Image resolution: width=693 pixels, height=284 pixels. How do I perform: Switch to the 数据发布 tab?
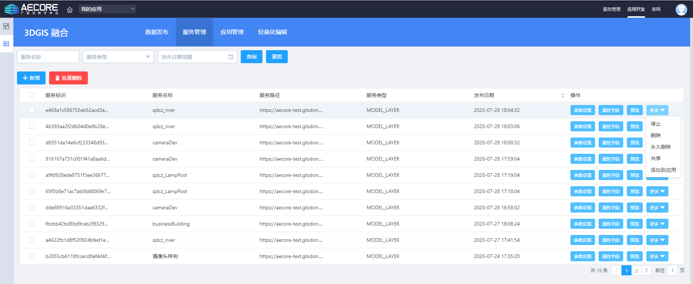(157, 32)
